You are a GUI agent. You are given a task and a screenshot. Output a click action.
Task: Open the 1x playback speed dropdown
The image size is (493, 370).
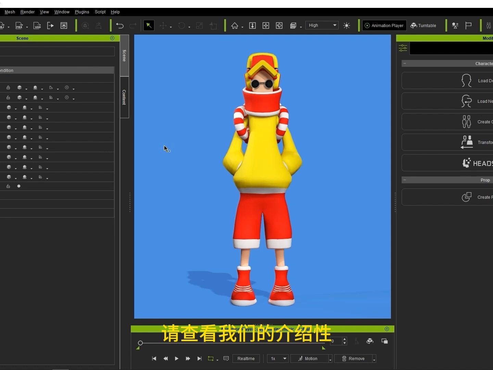click(278, 358)
